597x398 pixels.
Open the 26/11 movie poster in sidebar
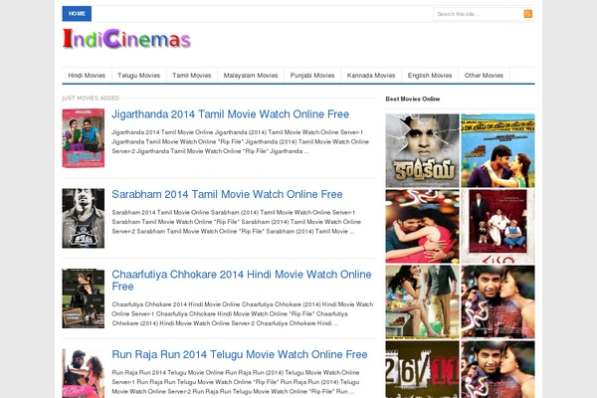pyautogui.click(x=422, y=369)
